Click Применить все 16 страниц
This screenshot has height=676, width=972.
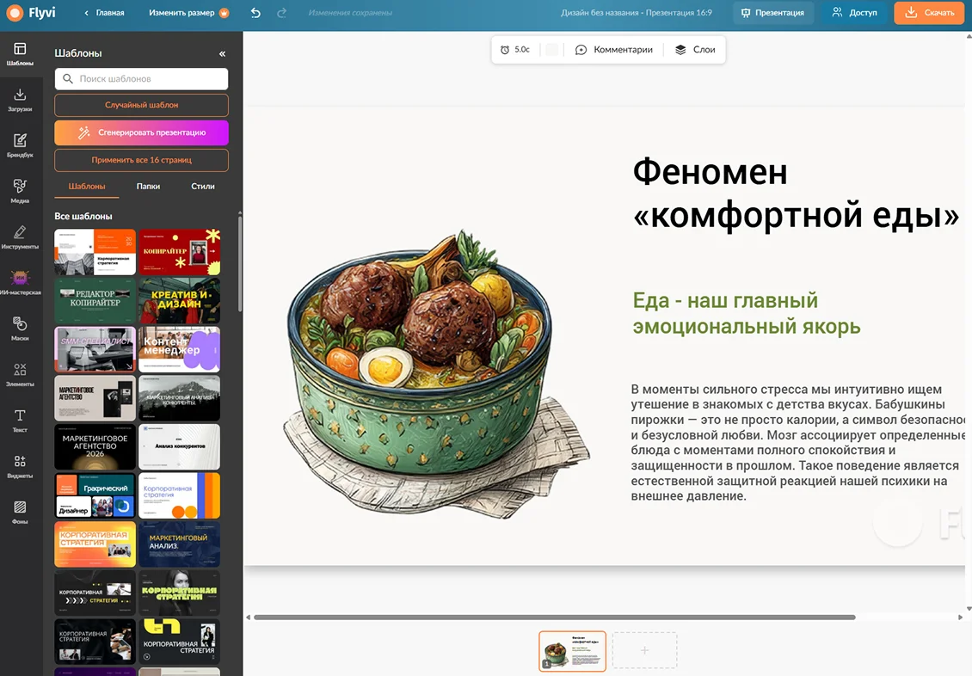click(141, 160)
